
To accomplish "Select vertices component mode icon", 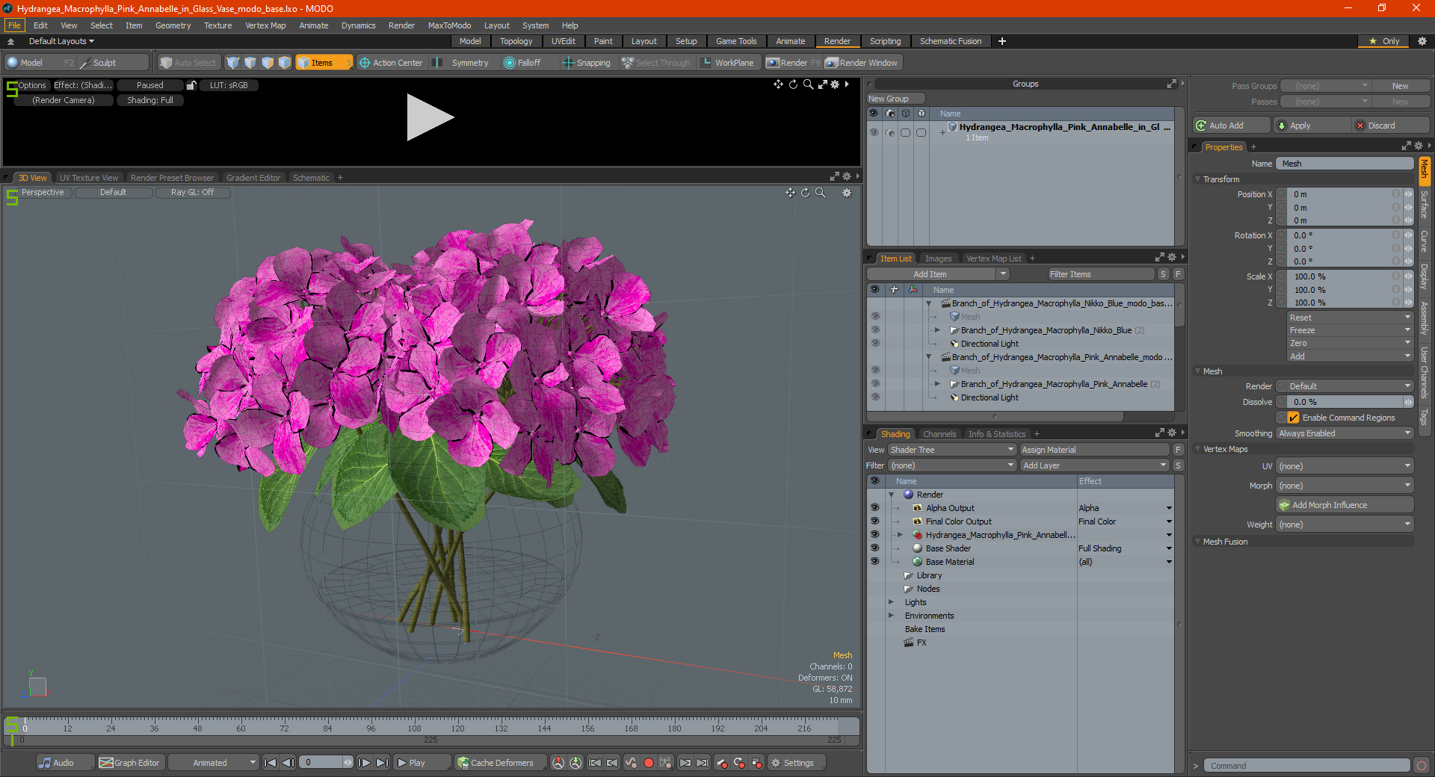I will click(x=233, y=63).
